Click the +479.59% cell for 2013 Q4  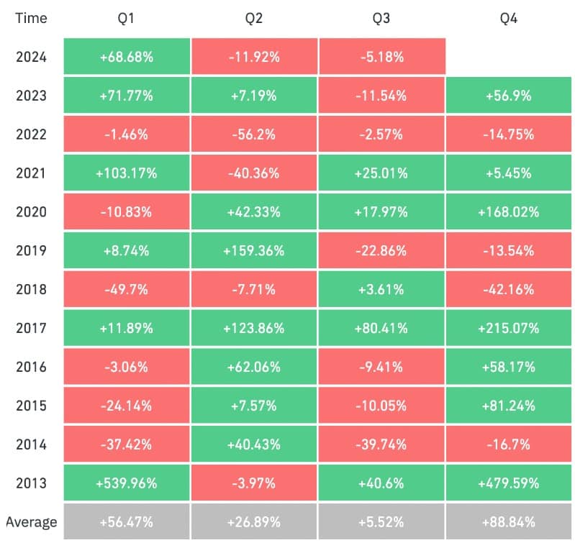pyautogui.click(x=509, y=483)
